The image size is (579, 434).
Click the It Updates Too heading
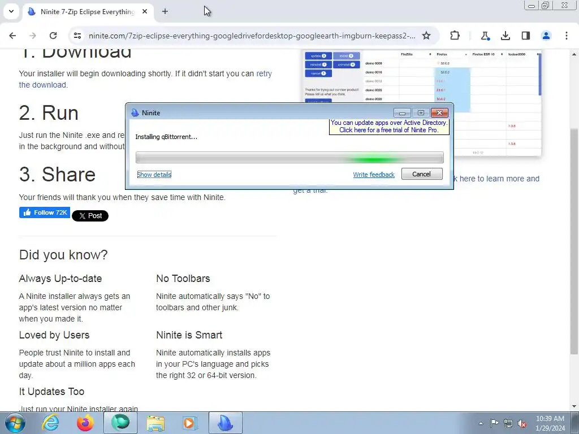click(x=51, y=392)
